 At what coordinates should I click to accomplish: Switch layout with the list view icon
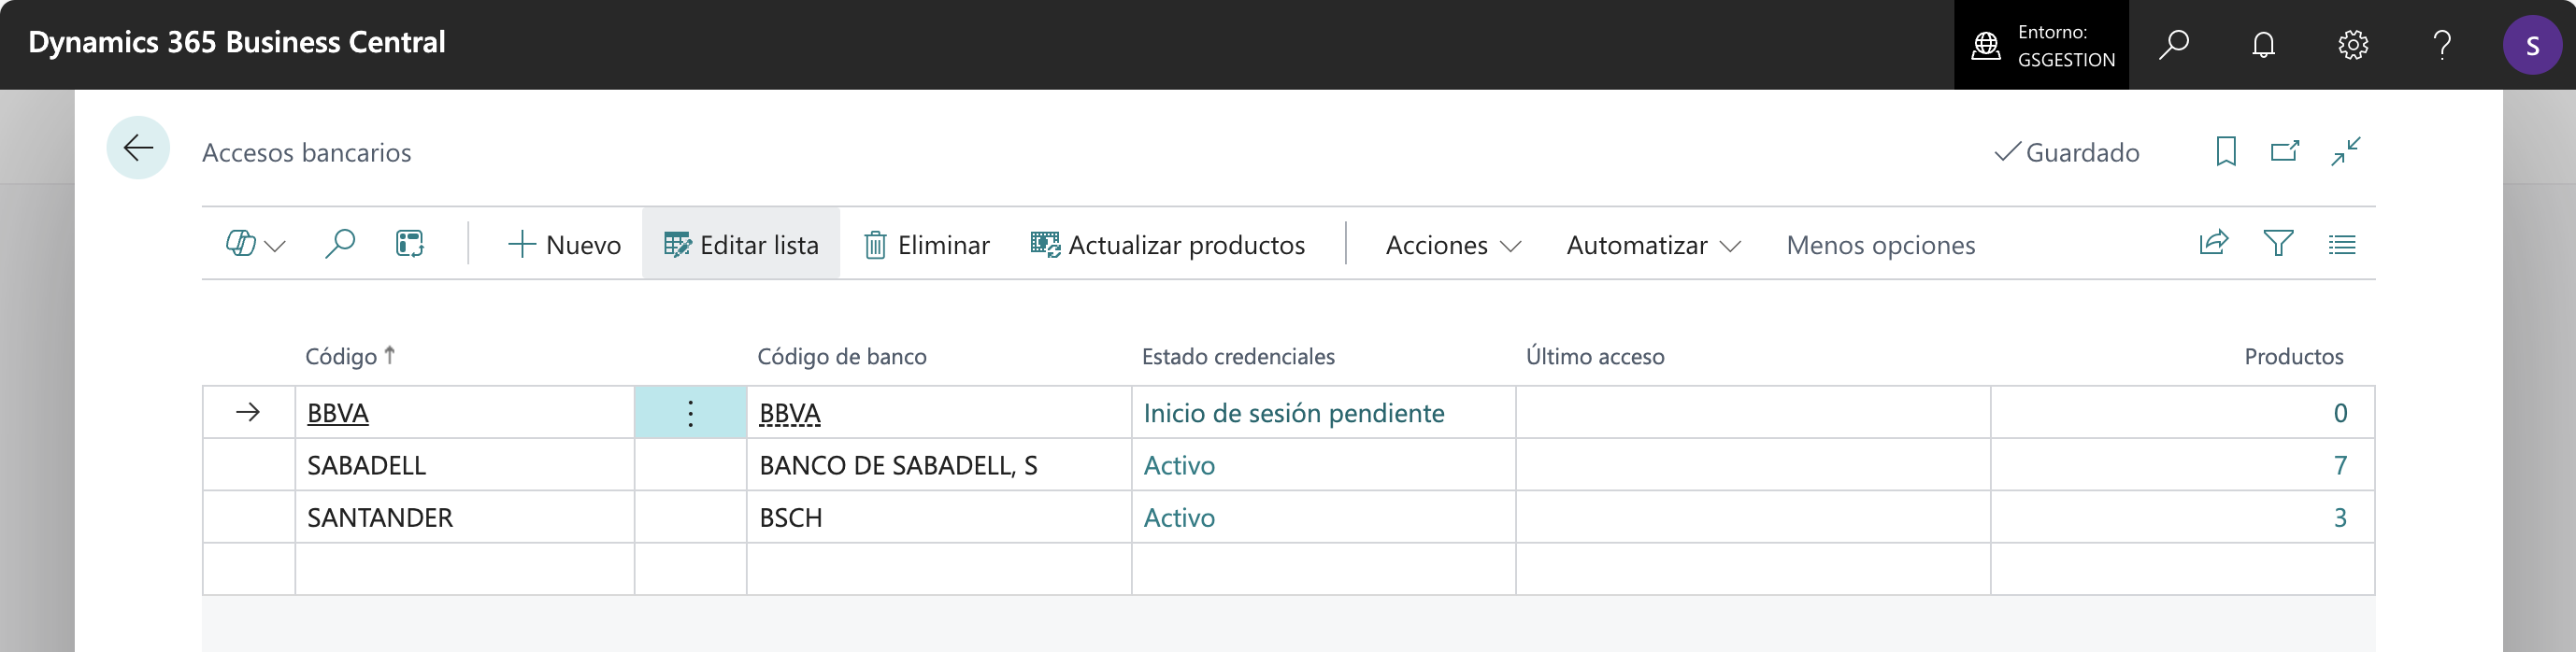click(2342, 244)
